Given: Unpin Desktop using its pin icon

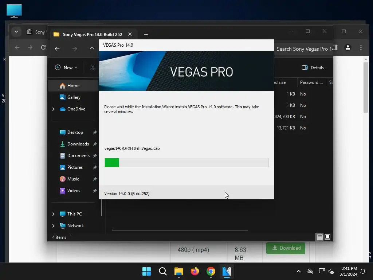Looking at the screenshot, I should coord(95,132).
